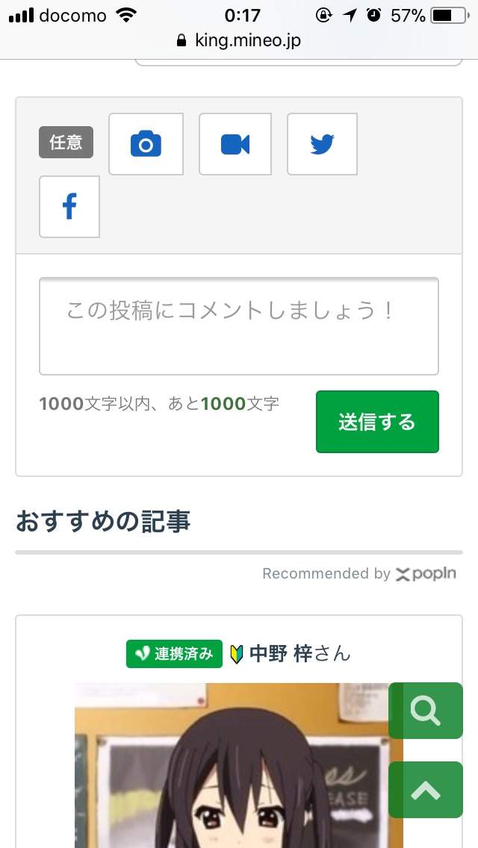This screenshot has height=848, width=478.
Task: Share via the Facebook icon
Action: click(x=69, y=207)
